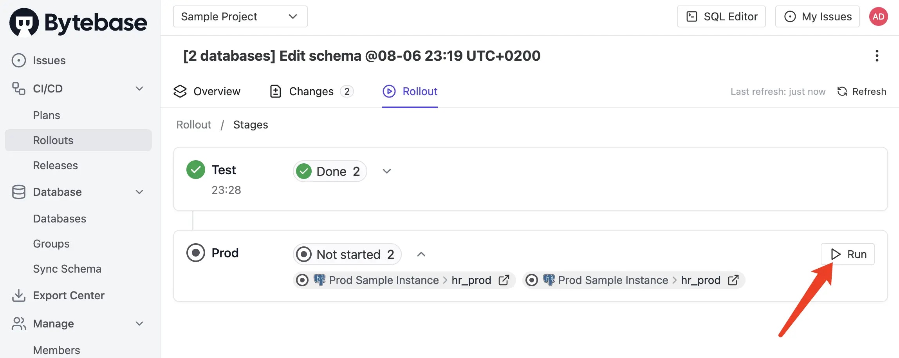
Task: Click the Database cylinder icon in sidebar
Action: (18, 192)
